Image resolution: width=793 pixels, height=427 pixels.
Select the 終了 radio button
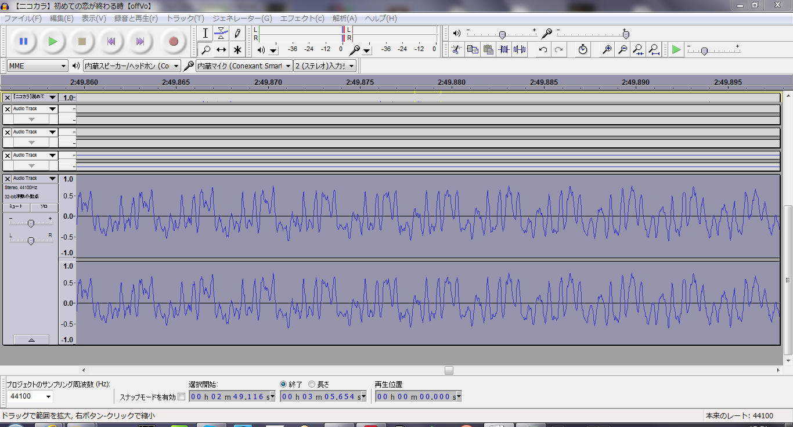283,384
